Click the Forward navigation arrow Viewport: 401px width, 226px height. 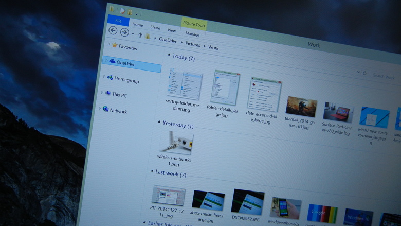click(124, 32)
